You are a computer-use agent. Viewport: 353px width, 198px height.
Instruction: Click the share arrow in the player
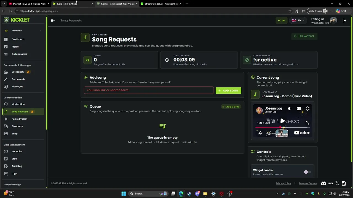(260, 133)
